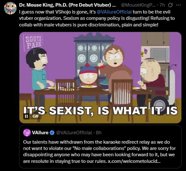Screen dimensions: 186x171
Task: Click the VAllure name in quoted post
Action: [40, 132]
